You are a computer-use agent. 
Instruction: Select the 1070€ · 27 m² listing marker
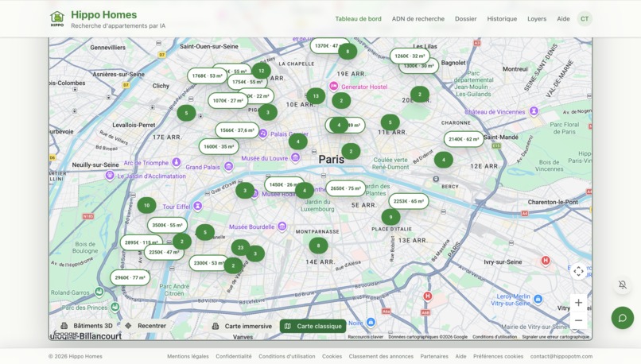[227, 100]
